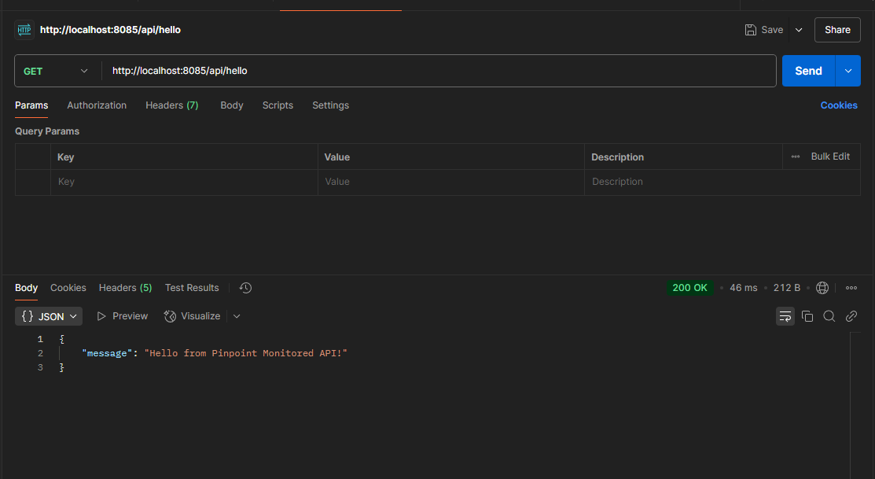Focus the query param Value field
This screenshot has width=875, height=479.
pyautogui.click(x=451, y=182)
